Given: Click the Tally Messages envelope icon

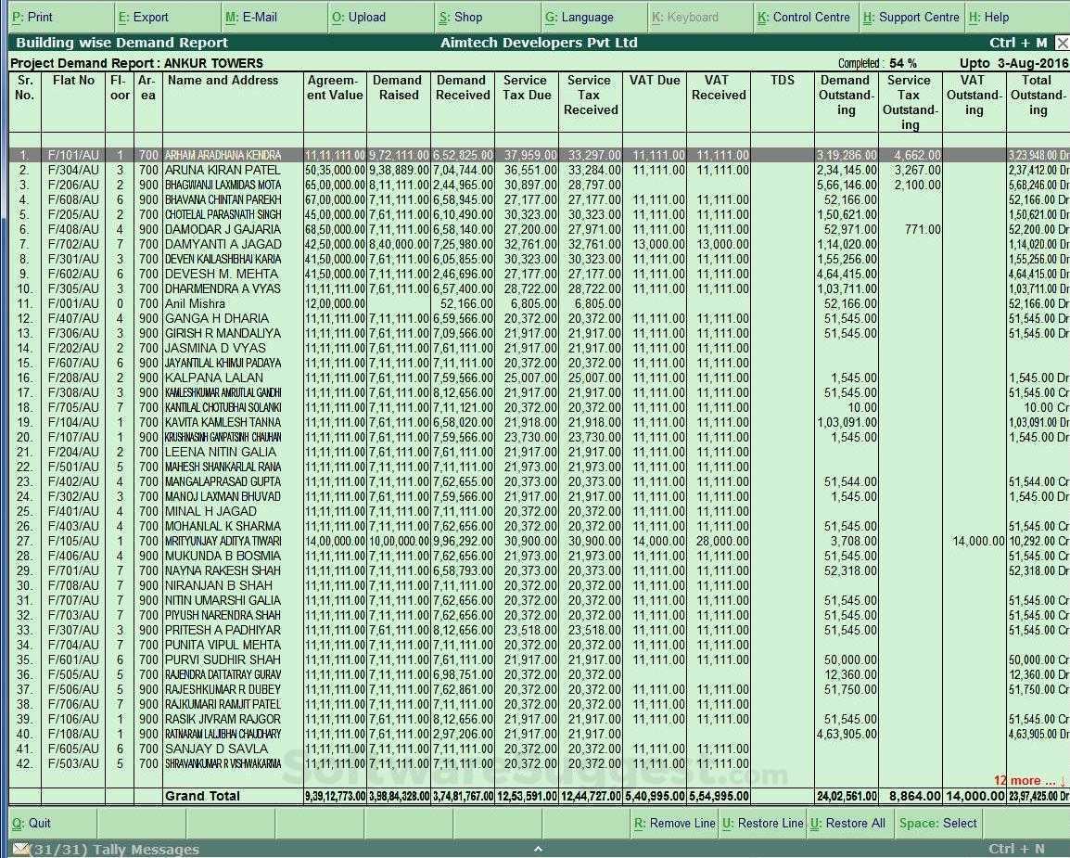Looking at the screenshot, I should (x=21, y=849).
